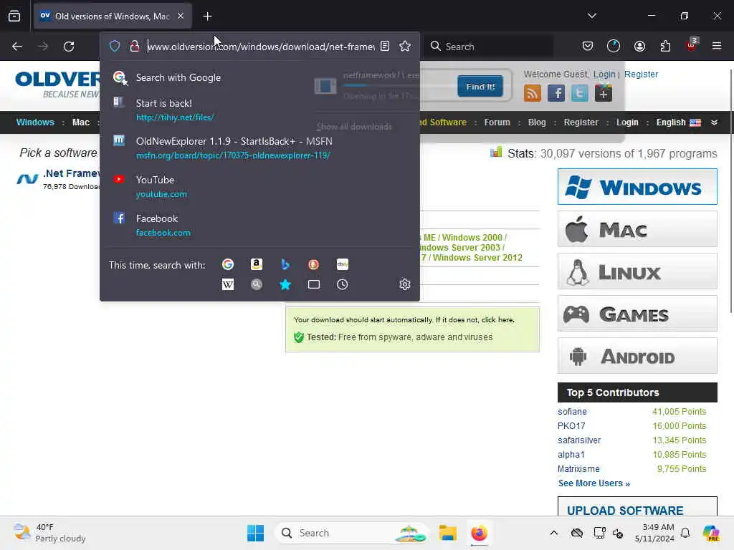Open Firefox account icon
The image size is (734, 550).
639,46
